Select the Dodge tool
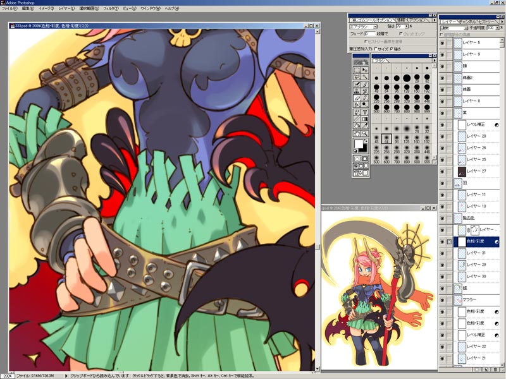506x379 pixels. tap(365, 105)
